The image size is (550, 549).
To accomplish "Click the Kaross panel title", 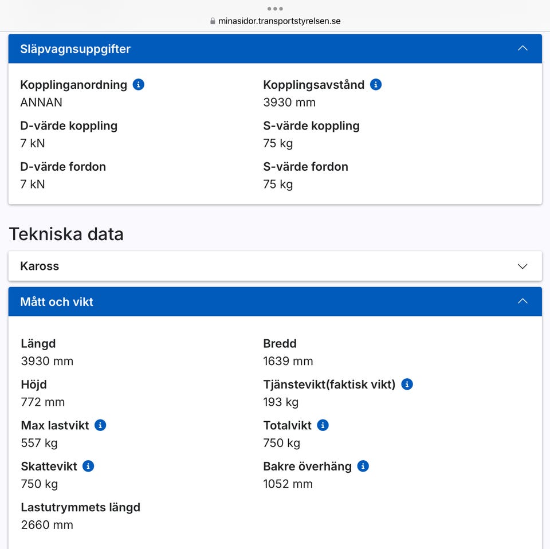I will pos(40,266).
